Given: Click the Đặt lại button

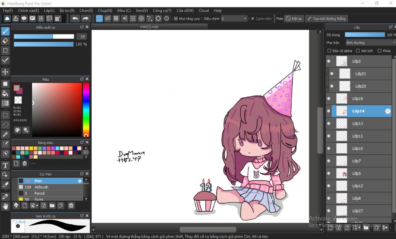Looking at the screenshot, I should pos(294,19).
